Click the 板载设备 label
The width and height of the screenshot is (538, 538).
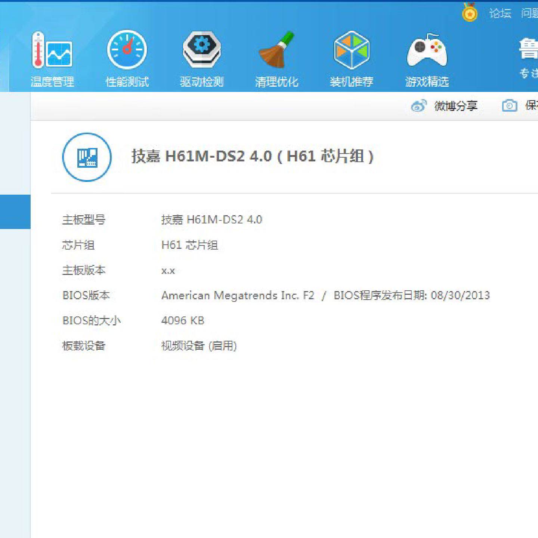[x=84, y=346]
